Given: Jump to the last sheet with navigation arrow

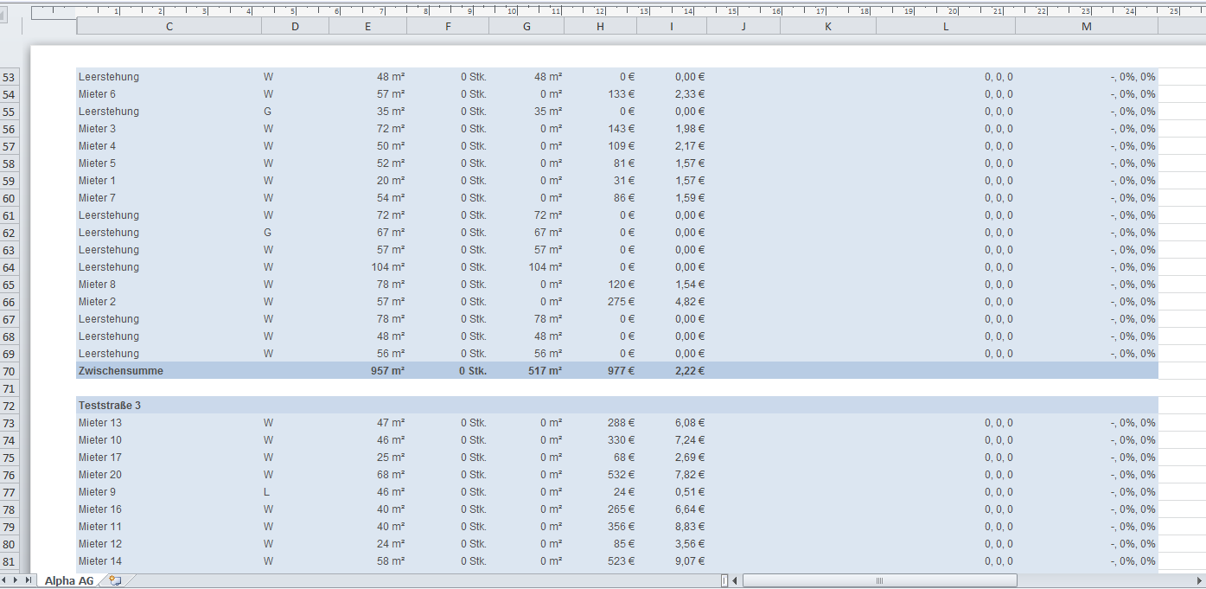Looking at the screenshot, I should (x=29, y=580).
